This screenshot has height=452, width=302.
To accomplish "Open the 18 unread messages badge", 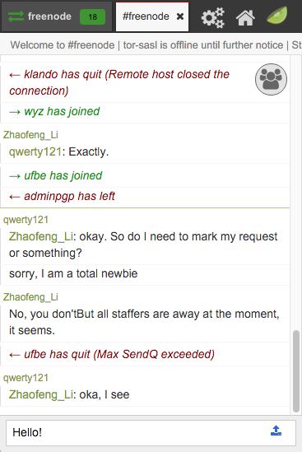I will point(92,17).
